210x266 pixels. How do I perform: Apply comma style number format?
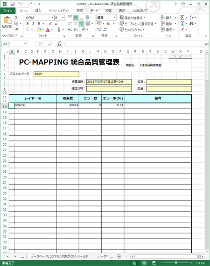pos(113,24)
